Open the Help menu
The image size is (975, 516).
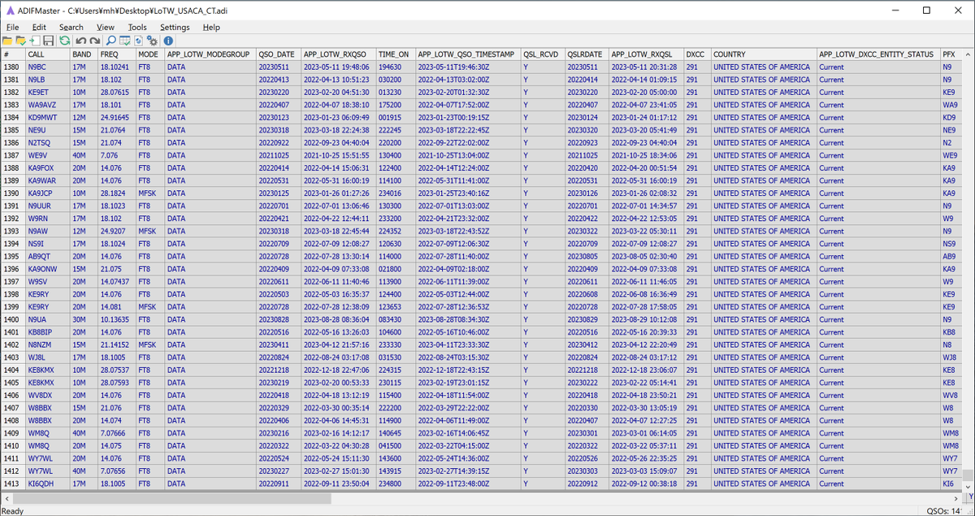pyautogui.click(x=211, y=27)
